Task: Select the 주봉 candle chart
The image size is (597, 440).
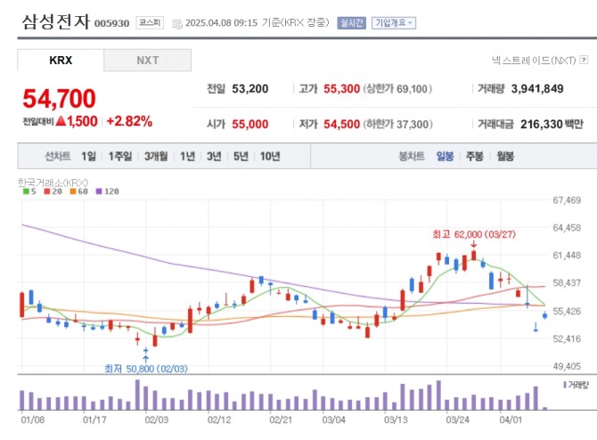Action: 474,156
